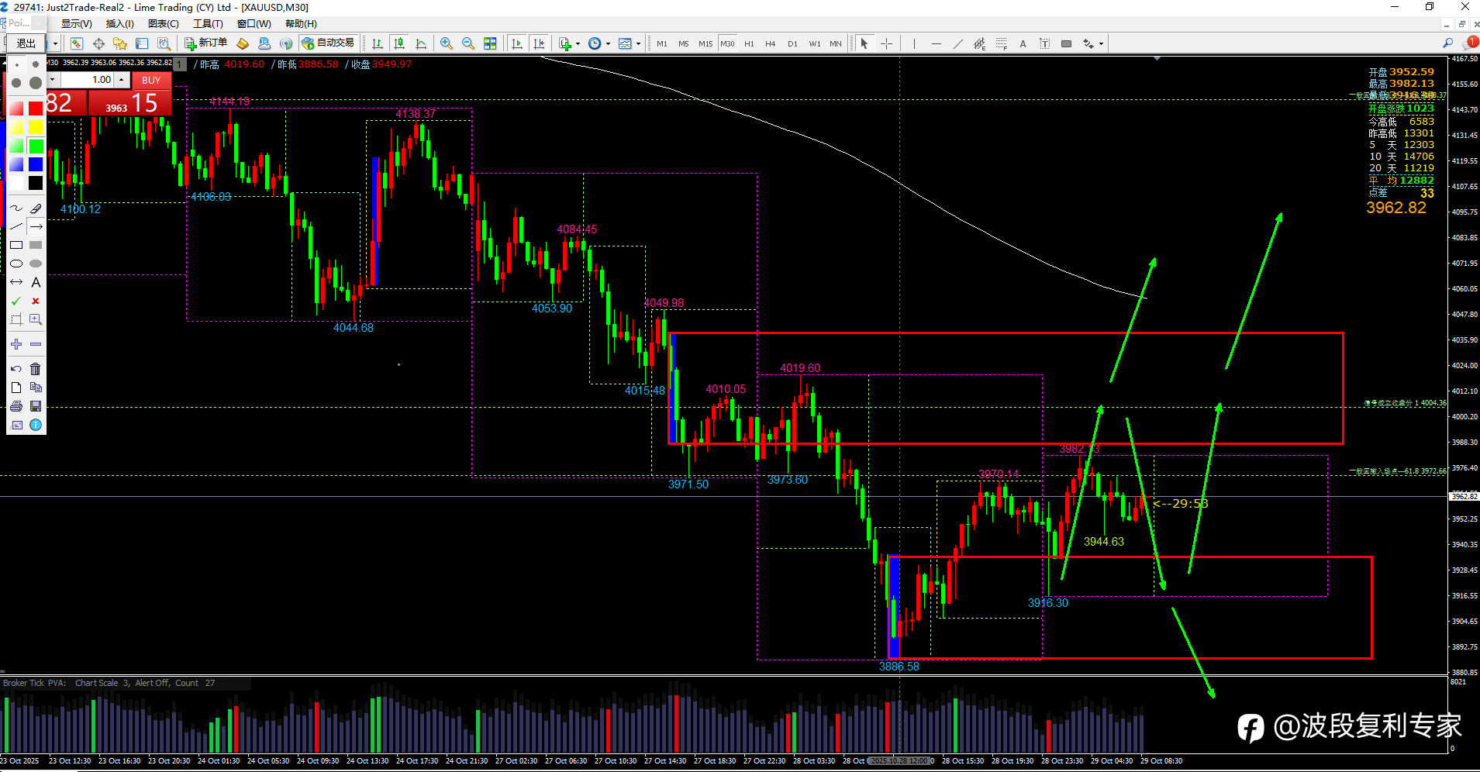
Task: Open the 图表(C) charts menu
Action: pyautogui.click(x=164, y=23)
